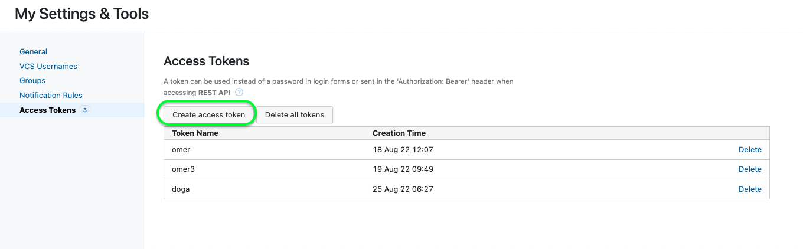Click Create access token button
This screenshot has height=249, width=803.
coord(208,114)
